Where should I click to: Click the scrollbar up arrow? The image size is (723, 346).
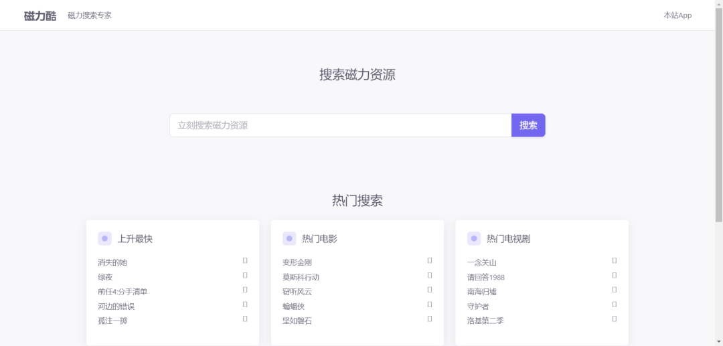pyautogui.click(x=719, y=4)
